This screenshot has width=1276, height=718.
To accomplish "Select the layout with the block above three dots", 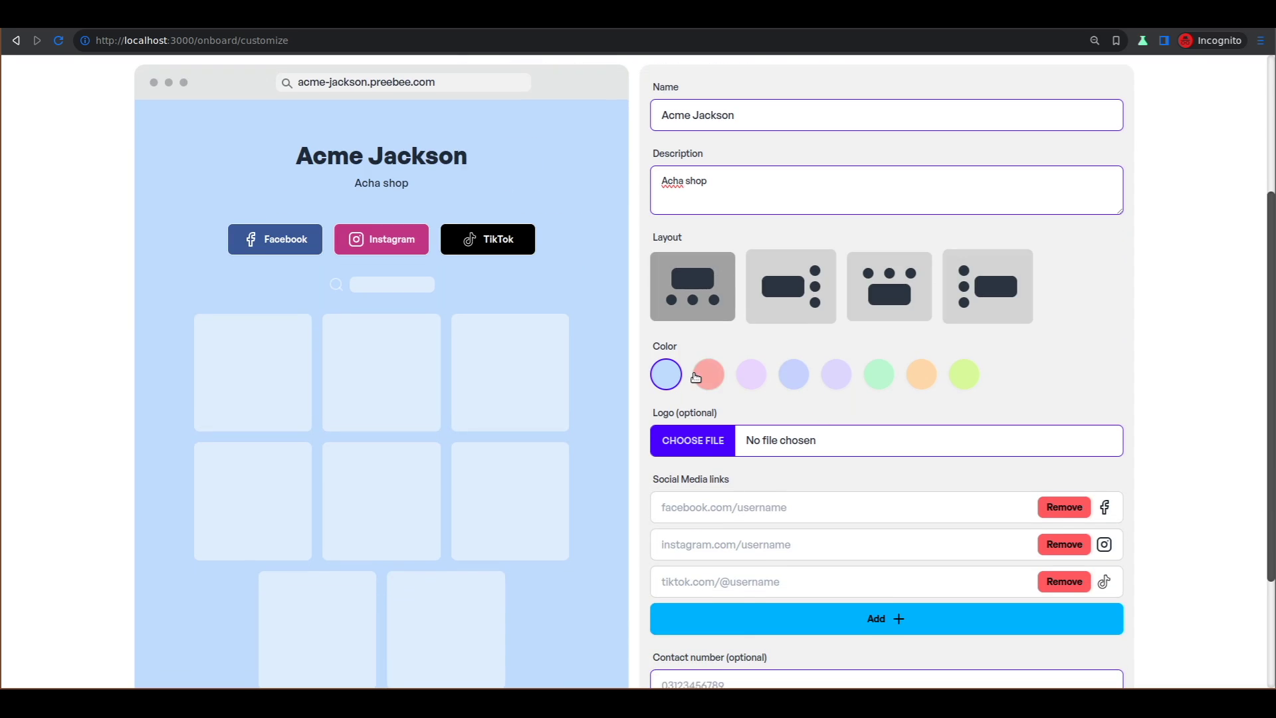I will (x=692, y=287).
